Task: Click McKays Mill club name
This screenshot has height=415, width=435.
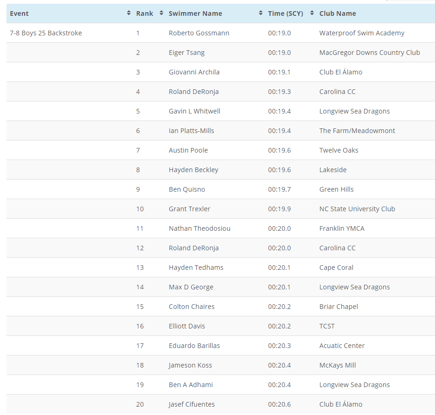Action: pyautogui.click(x=338, y=365)
